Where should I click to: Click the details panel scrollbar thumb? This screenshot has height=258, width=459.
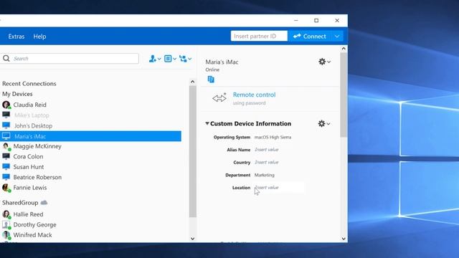[344, 95]
